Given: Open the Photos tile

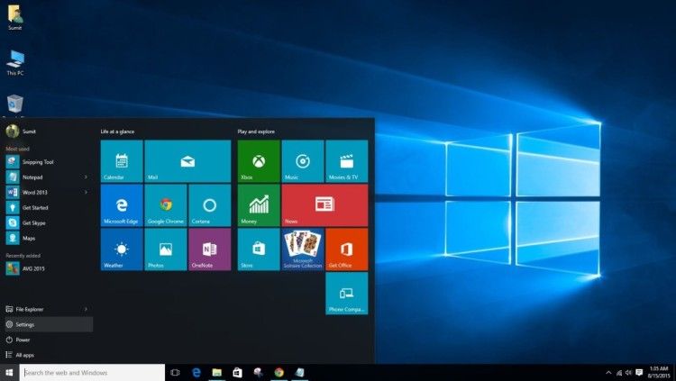Looking at the screenshot, I should [166, 249].
